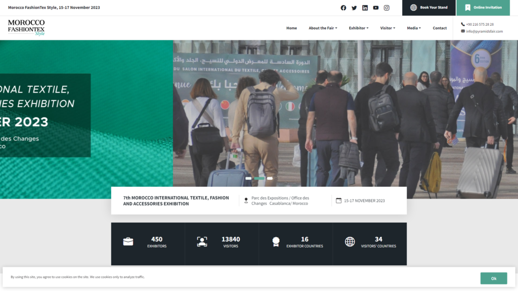
Task: Expand the Media dropdown menu
Action: click(x=414, y=28)
